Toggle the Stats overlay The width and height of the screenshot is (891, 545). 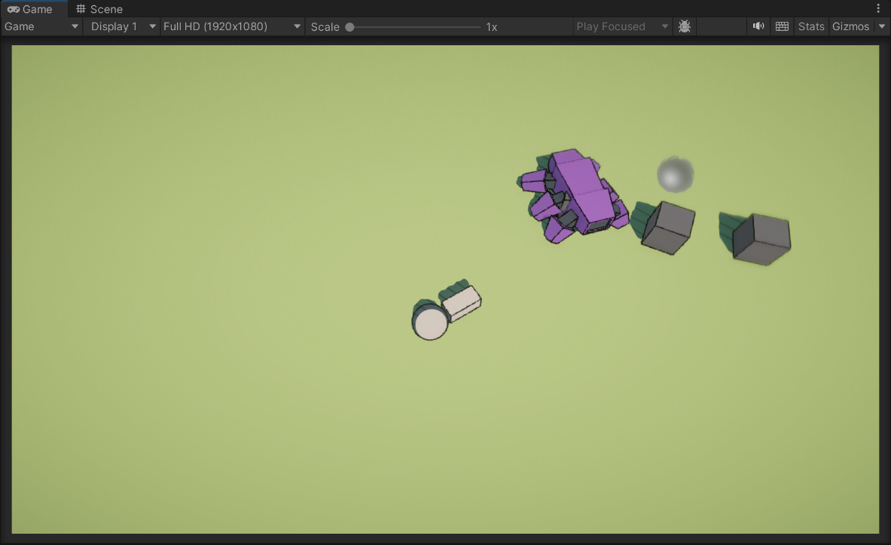coord(811,26)
